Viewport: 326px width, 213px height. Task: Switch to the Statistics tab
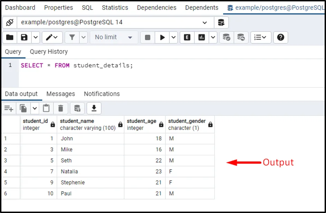(x=115, y=8)
